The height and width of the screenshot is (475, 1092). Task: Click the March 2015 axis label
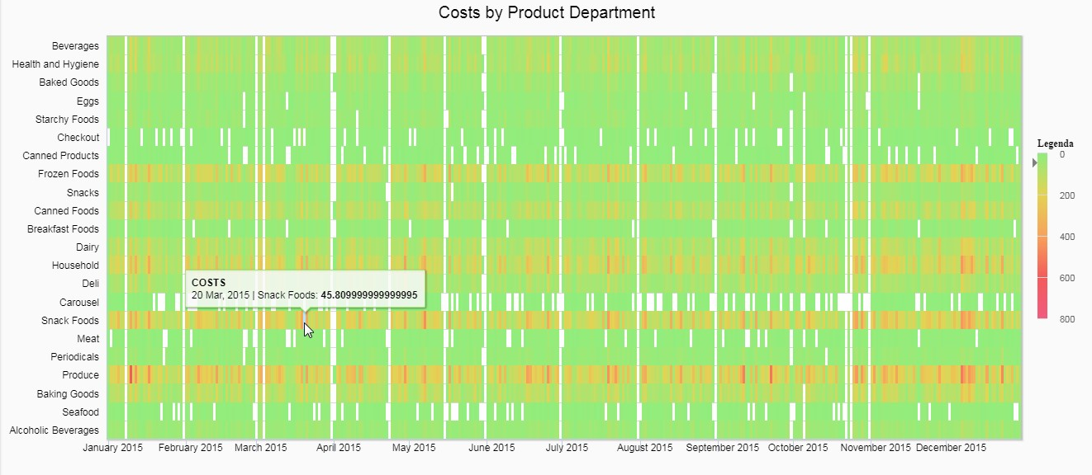261,448
